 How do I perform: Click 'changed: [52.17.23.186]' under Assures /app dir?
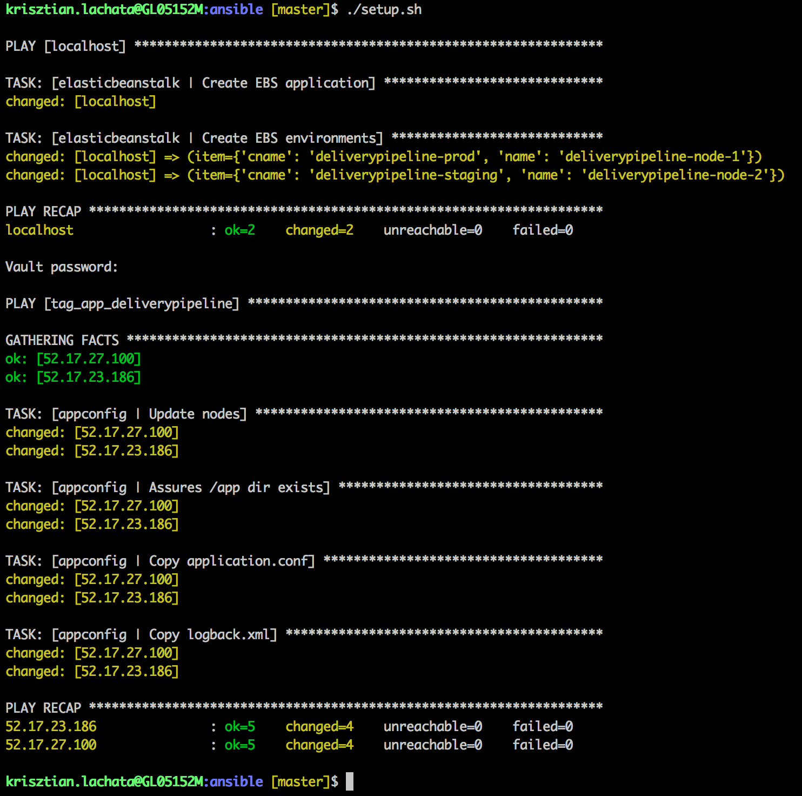tap(92, 525)
